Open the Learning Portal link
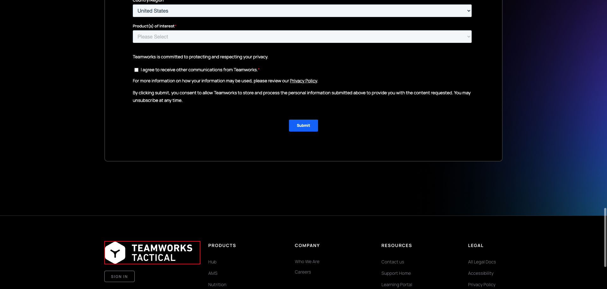The width and height of the screenshot is (607, 289). [396, 284]
